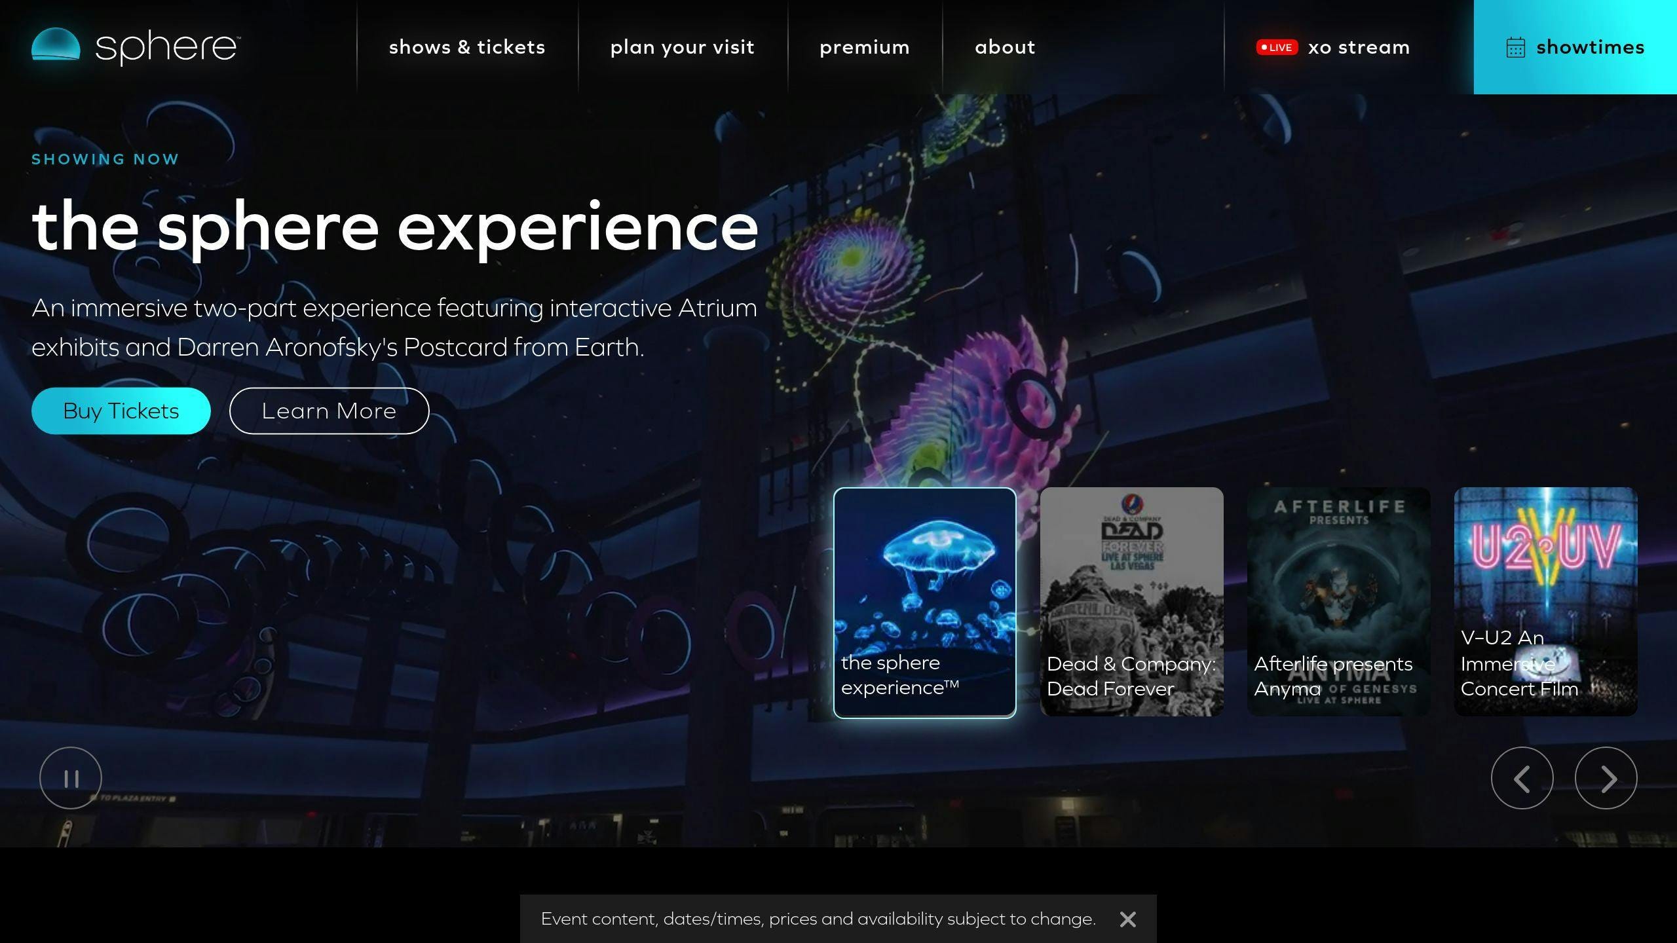Advance to next carousel slide arrow
1677x943 pixels.
point(1606,778)
